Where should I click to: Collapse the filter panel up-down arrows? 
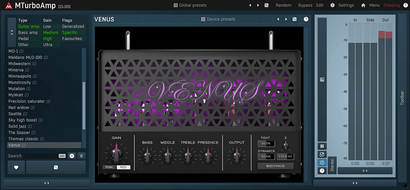point(12,32)
